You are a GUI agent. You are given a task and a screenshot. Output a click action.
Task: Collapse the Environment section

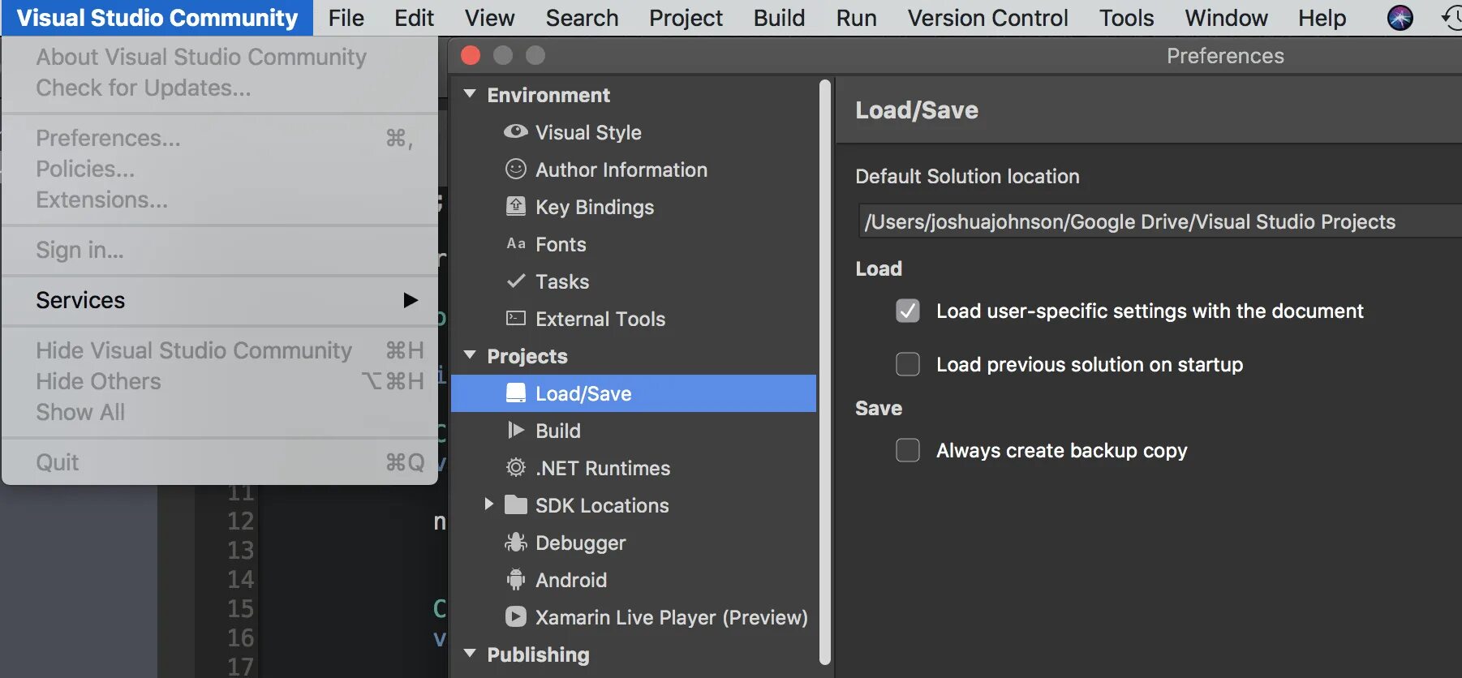pyautogui.click(x=470, y=94)
